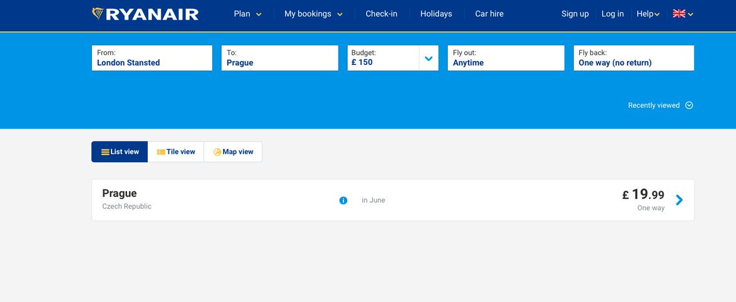Screen dimensions: 736x302
Task: Click the 'Czech Republic' subtitle
Action: click(x=127, y=206)
